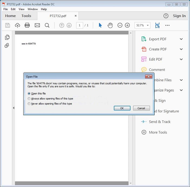
Task: Go to next page with down arrow
Action: (x=69, y=25)
